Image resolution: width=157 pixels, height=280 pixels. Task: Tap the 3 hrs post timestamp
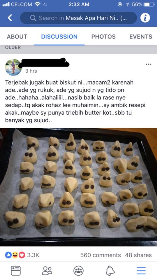31,71
